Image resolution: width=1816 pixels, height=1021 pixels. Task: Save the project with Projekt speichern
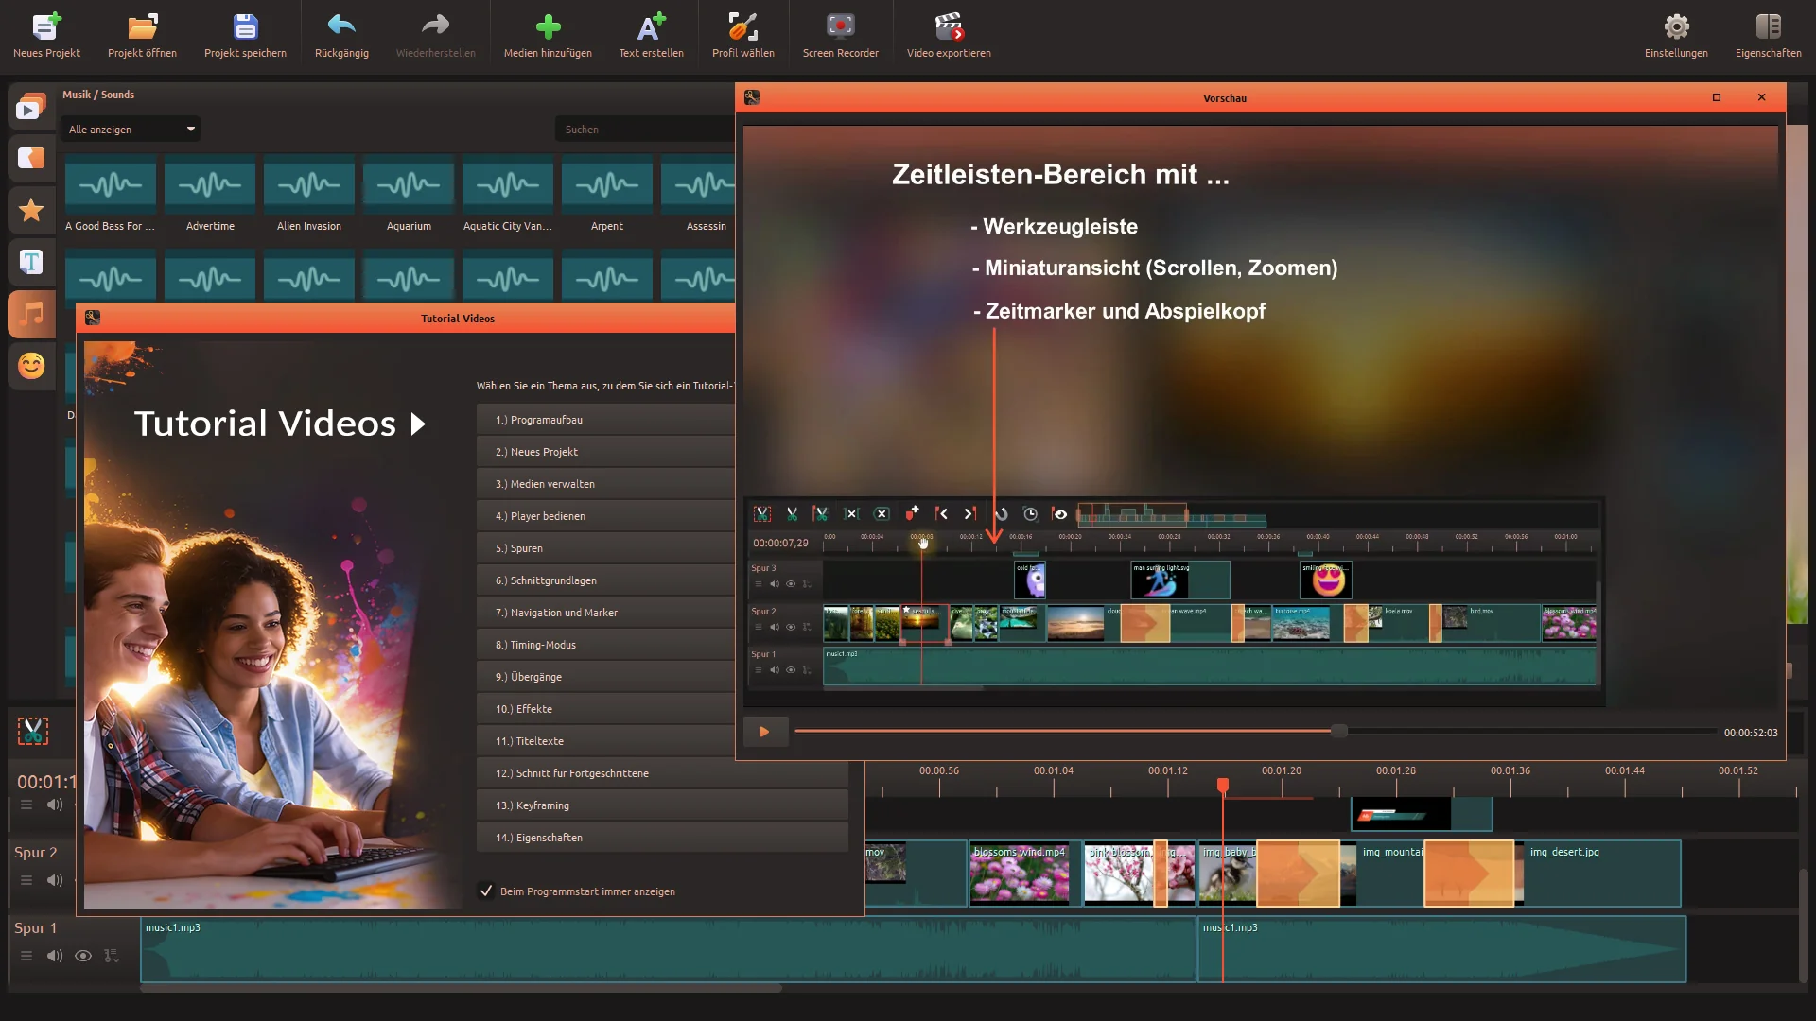[x=245, y=36]
